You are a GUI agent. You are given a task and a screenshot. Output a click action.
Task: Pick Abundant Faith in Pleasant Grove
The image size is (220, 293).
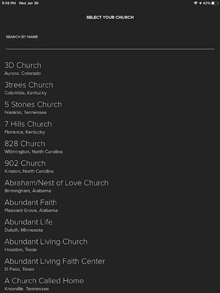(x=31, y=205)
